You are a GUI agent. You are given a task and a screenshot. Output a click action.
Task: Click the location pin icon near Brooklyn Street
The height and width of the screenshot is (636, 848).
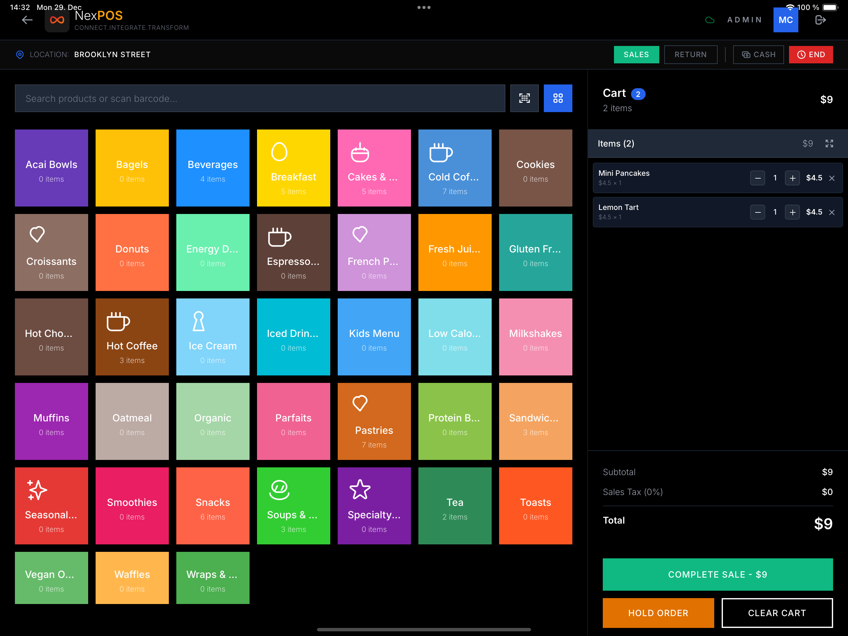click(20, 54)
